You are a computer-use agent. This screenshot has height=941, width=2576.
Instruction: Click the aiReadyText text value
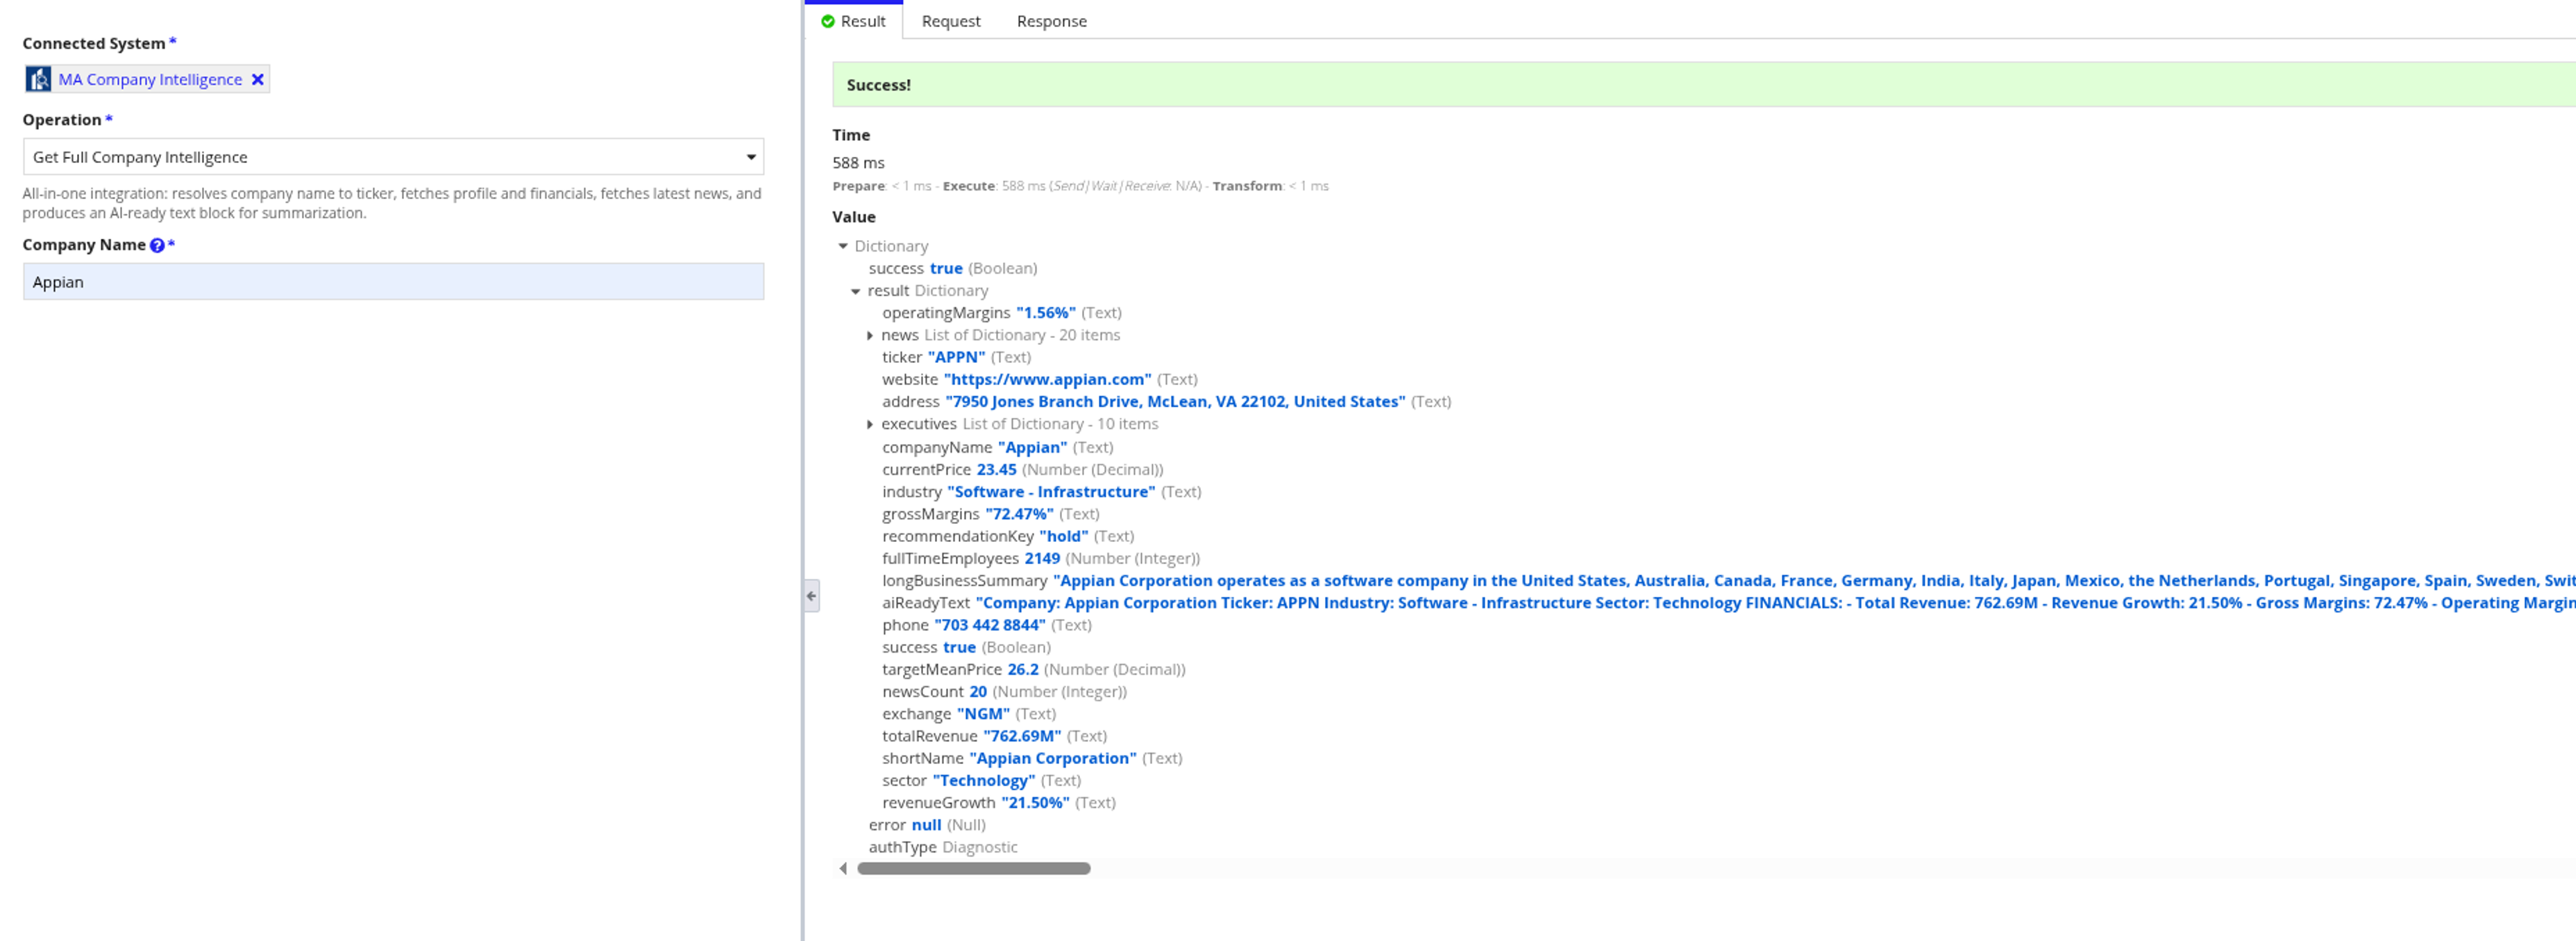coord(1775,603)
